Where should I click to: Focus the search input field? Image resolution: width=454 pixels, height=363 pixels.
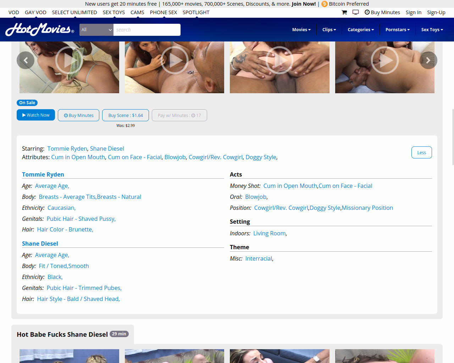(147, 30)
